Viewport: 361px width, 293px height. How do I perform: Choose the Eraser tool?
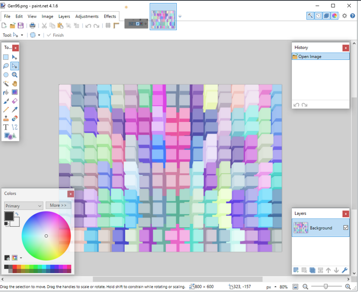tap(15, 101)
